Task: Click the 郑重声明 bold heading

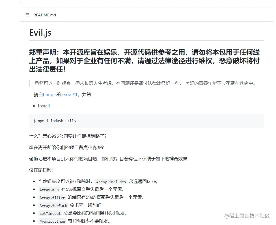Action: coord(144,61)
